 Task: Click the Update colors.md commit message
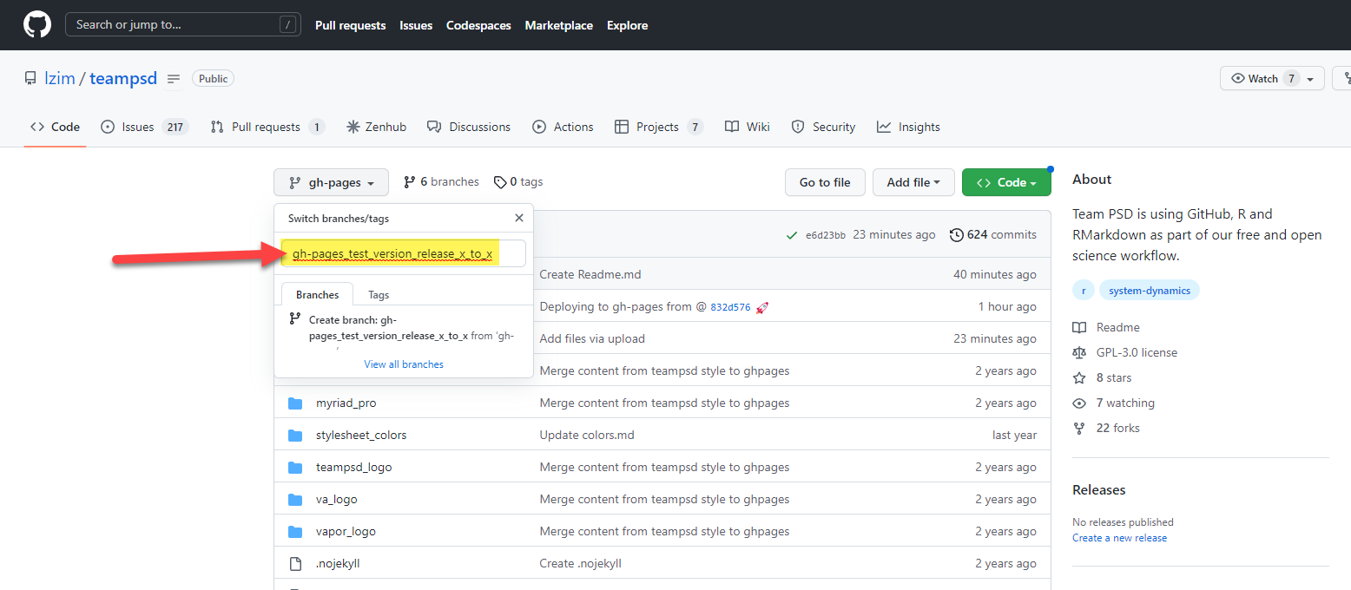click(x=586, y=435)
